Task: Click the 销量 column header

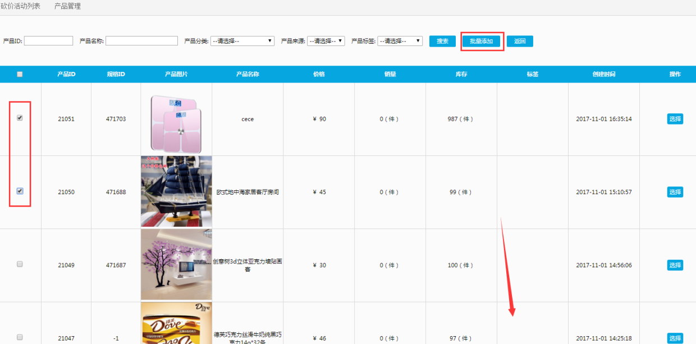Action: (390, 74)
